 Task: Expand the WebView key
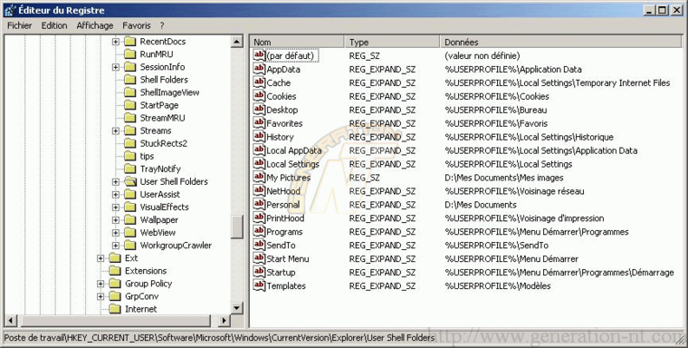tap(115, 233)
